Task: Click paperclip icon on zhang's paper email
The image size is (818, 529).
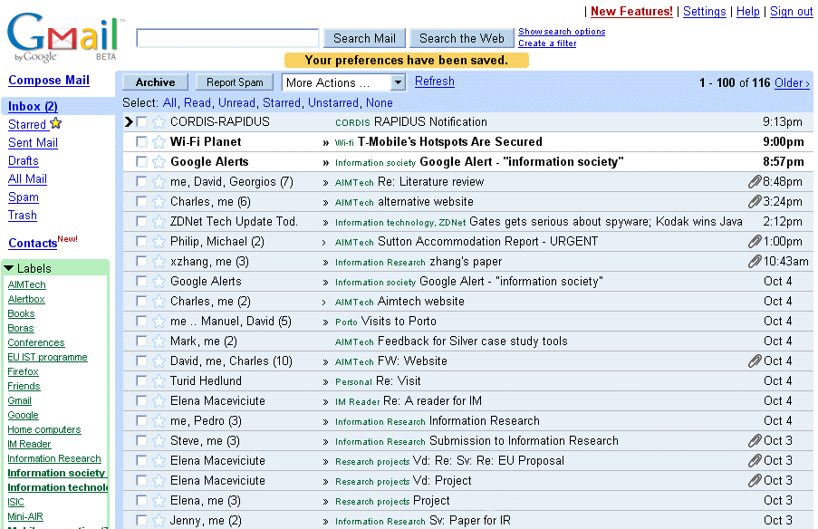Action: tap(755, 262)
